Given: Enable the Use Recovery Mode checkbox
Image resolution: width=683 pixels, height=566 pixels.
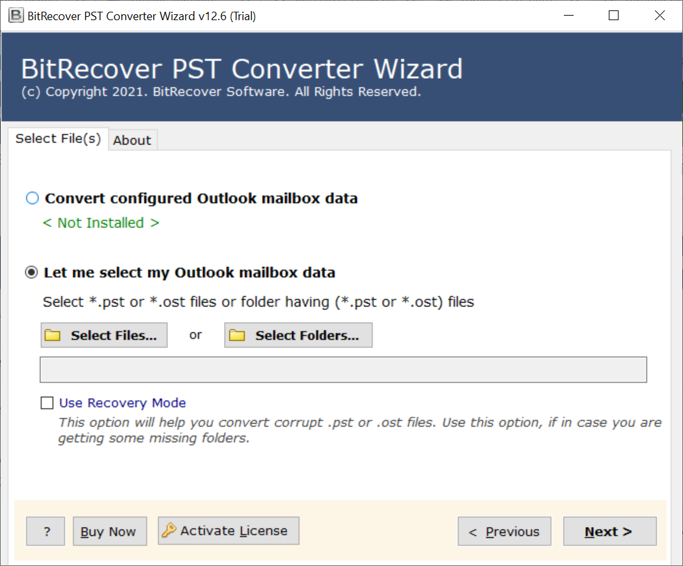Looking at the screenshot, I should point(47,403).
